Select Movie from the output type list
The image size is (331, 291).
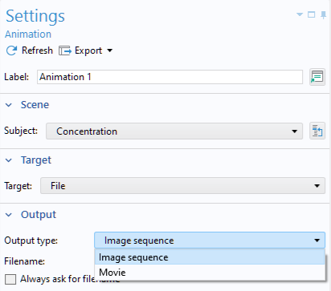coord(210,273)
